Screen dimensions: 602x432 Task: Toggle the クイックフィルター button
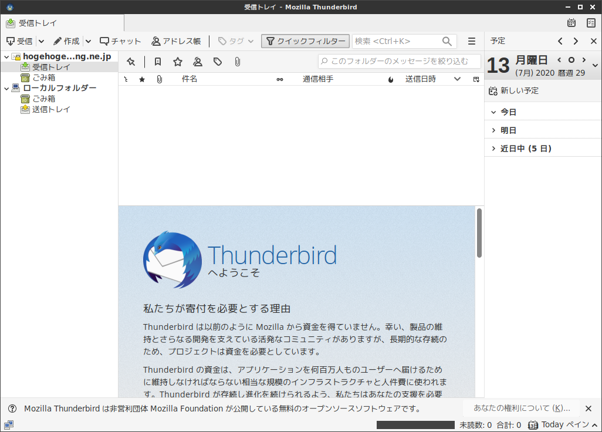coord(306,41)
